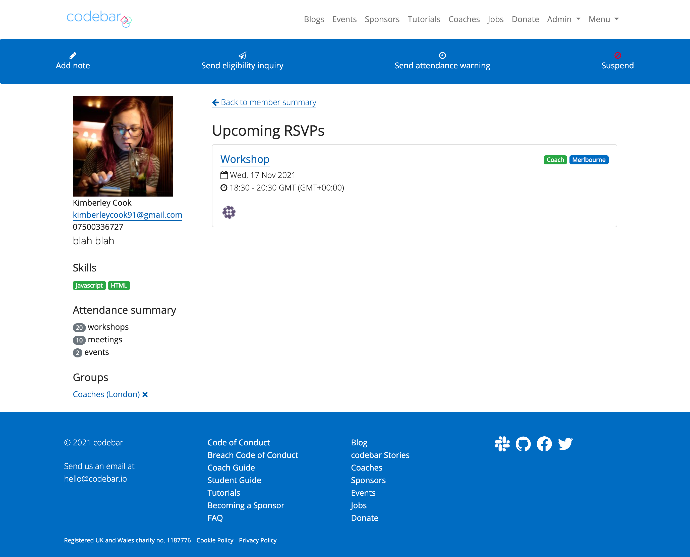Click the paper plane eligibility inquiry icon
The width and height of the screenshot is (690, 557).
[242, 56]
